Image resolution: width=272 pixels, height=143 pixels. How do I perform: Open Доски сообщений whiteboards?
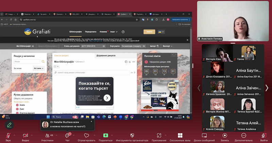[204, 137]
